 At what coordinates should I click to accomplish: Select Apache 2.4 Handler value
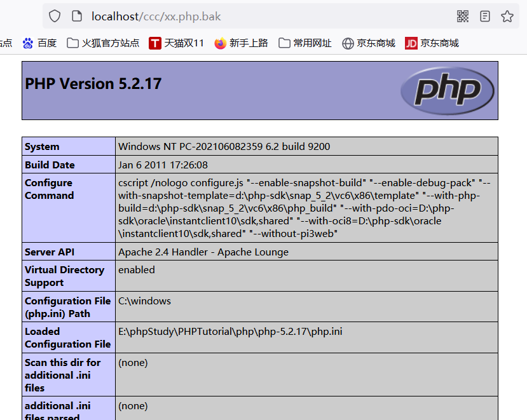203,252
